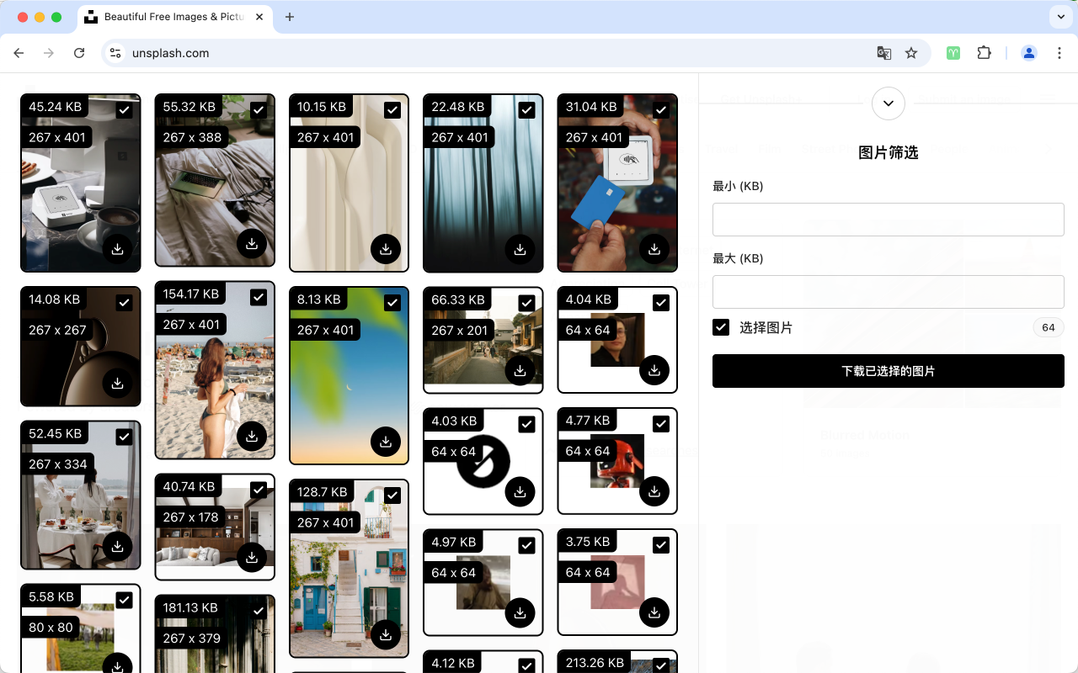The height and width of the screenshot is (673, 1078).
Task: Open the tab search dropdown arrow
Action: (x=1060, y=17)
